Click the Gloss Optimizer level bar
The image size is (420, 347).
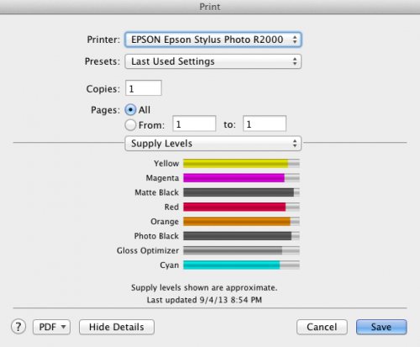(241, 250)
